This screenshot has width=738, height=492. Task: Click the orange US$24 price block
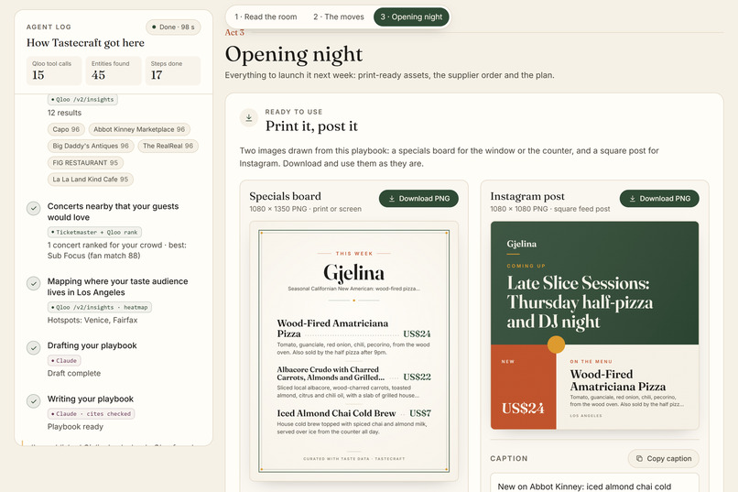[524, 387]
